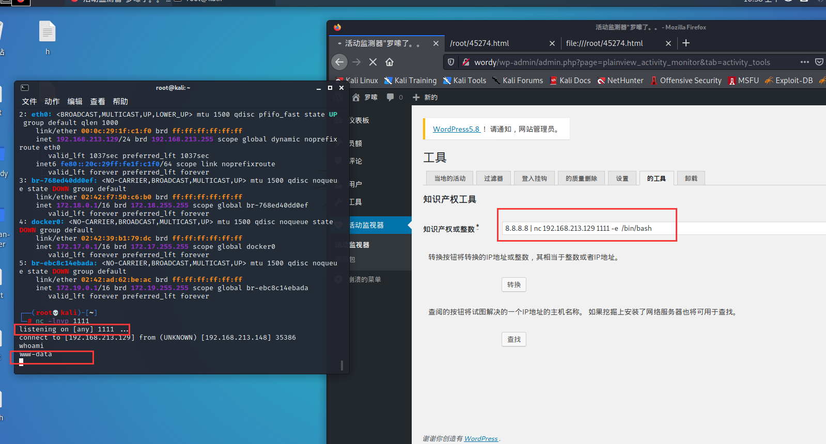Switch to the 过滤器 tab
The image size is (826, 444).
(493, 178)
